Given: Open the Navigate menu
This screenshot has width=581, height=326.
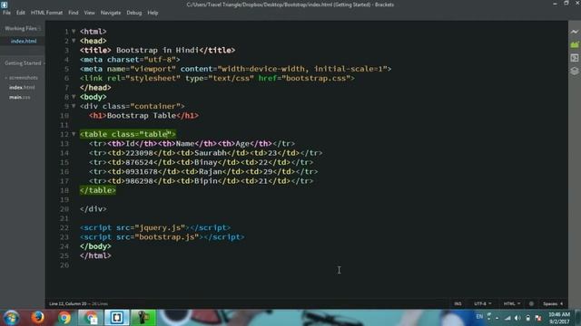Looking at the screenshot, I should [111, 13].
